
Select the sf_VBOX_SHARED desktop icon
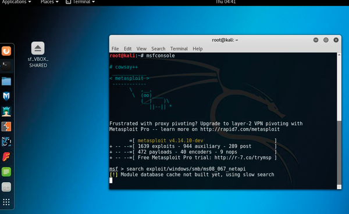[38, 55]
